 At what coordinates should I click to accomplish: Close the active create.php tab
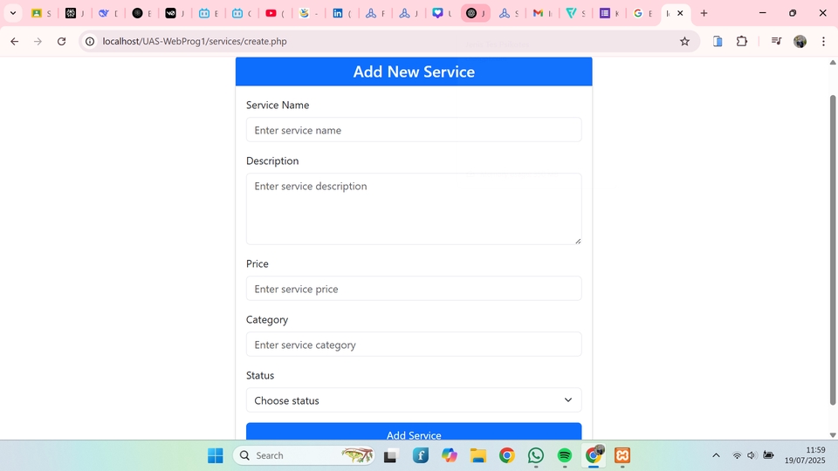(x=680, y=13)
